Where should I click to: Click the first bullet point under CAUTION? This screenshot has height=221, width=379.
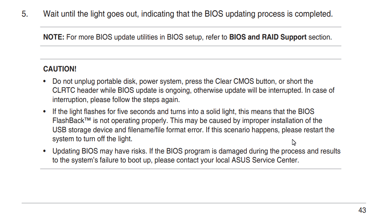pos(45,81)
